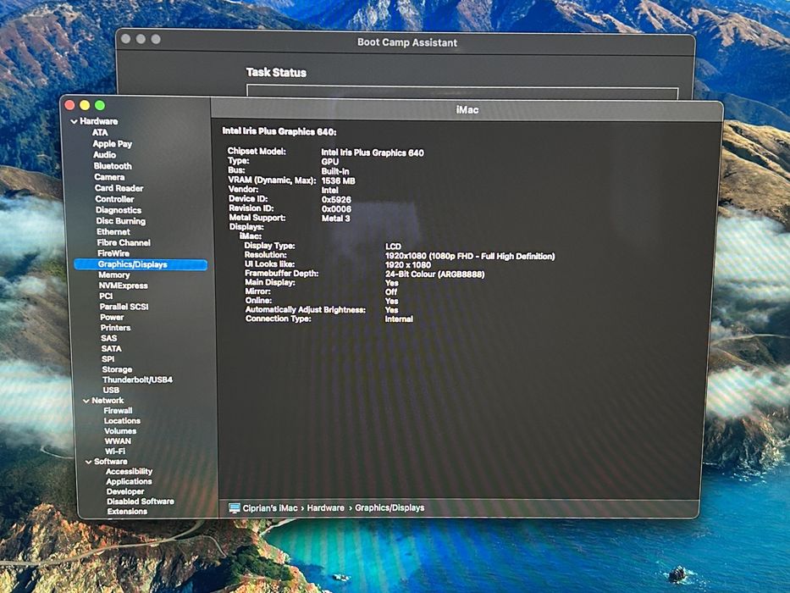
Task: Select SPI in the sidebar
Action: coord(108,359)
